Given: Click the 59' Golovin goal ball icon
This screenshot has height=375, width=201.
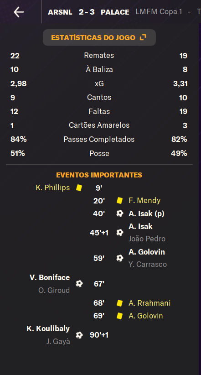Looking at the screenshot, I should pyautogui.click(x=120, y=258).
